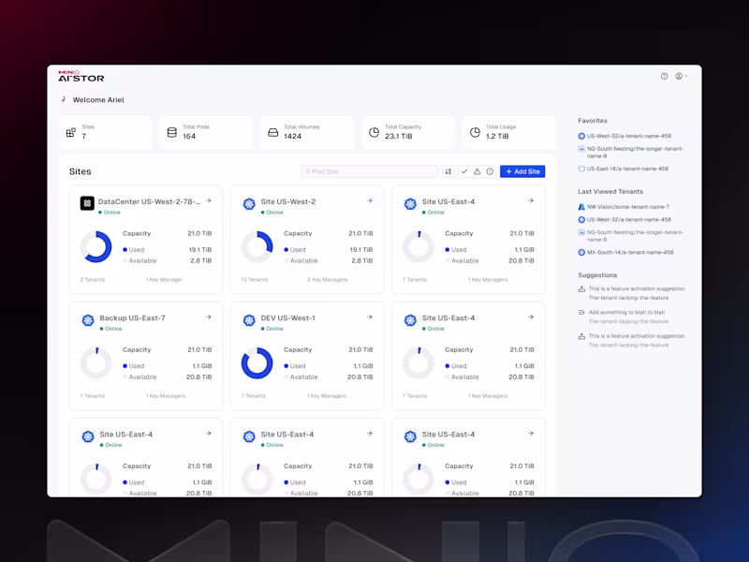
Task: Click the Add Site button
Action: 522,171
